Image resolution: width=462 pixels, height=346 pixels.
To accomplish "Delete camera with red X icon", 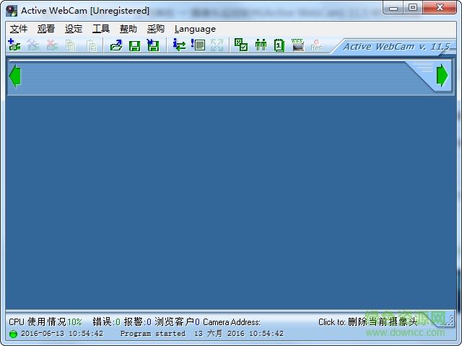I will click(x=52, y=45).
